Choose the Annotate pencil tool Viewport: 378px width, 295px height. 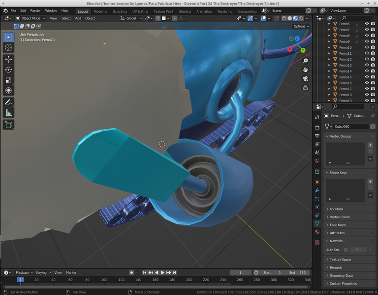[8, 103]
